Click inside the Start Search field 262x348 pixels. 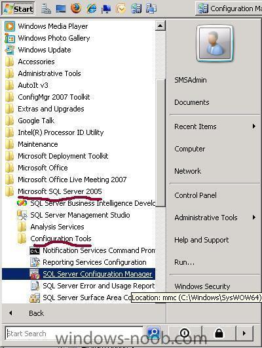click(74, 334)
